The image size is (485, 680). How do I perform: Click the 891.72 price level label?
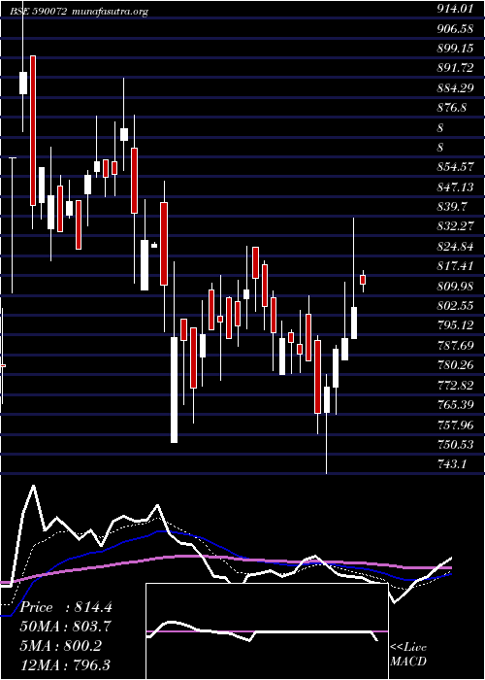coord(455,68)
